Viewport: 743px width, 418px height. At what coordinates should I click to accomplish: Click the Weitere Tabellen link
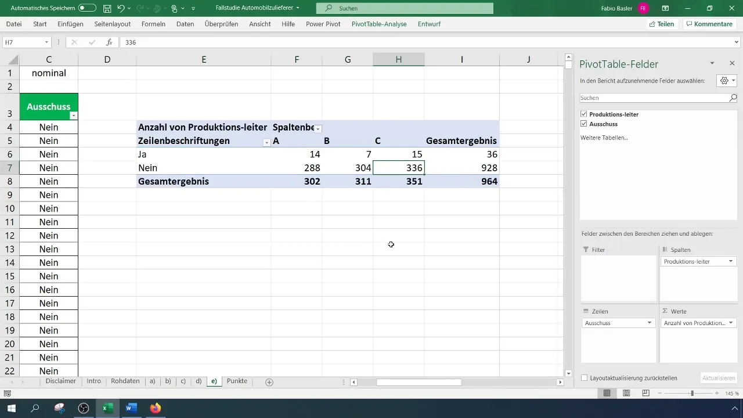[604, 138]
